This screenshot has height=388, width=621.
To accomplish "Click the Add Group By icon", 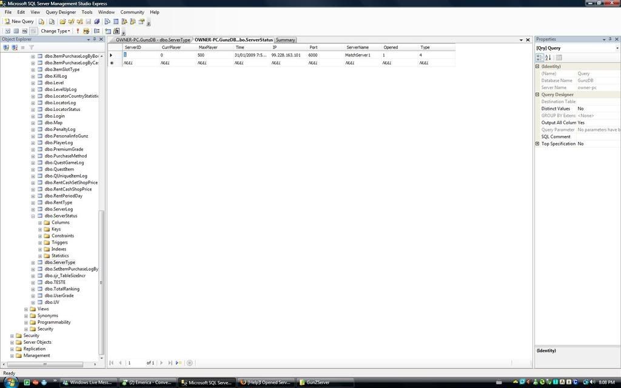I will [x=96, y=31].
